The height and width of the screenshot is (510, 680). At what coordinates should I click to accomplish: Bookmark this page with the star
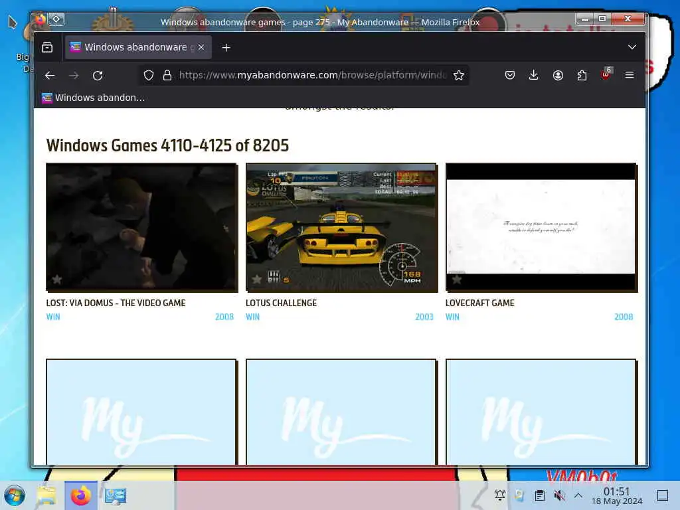coord(459,75)
